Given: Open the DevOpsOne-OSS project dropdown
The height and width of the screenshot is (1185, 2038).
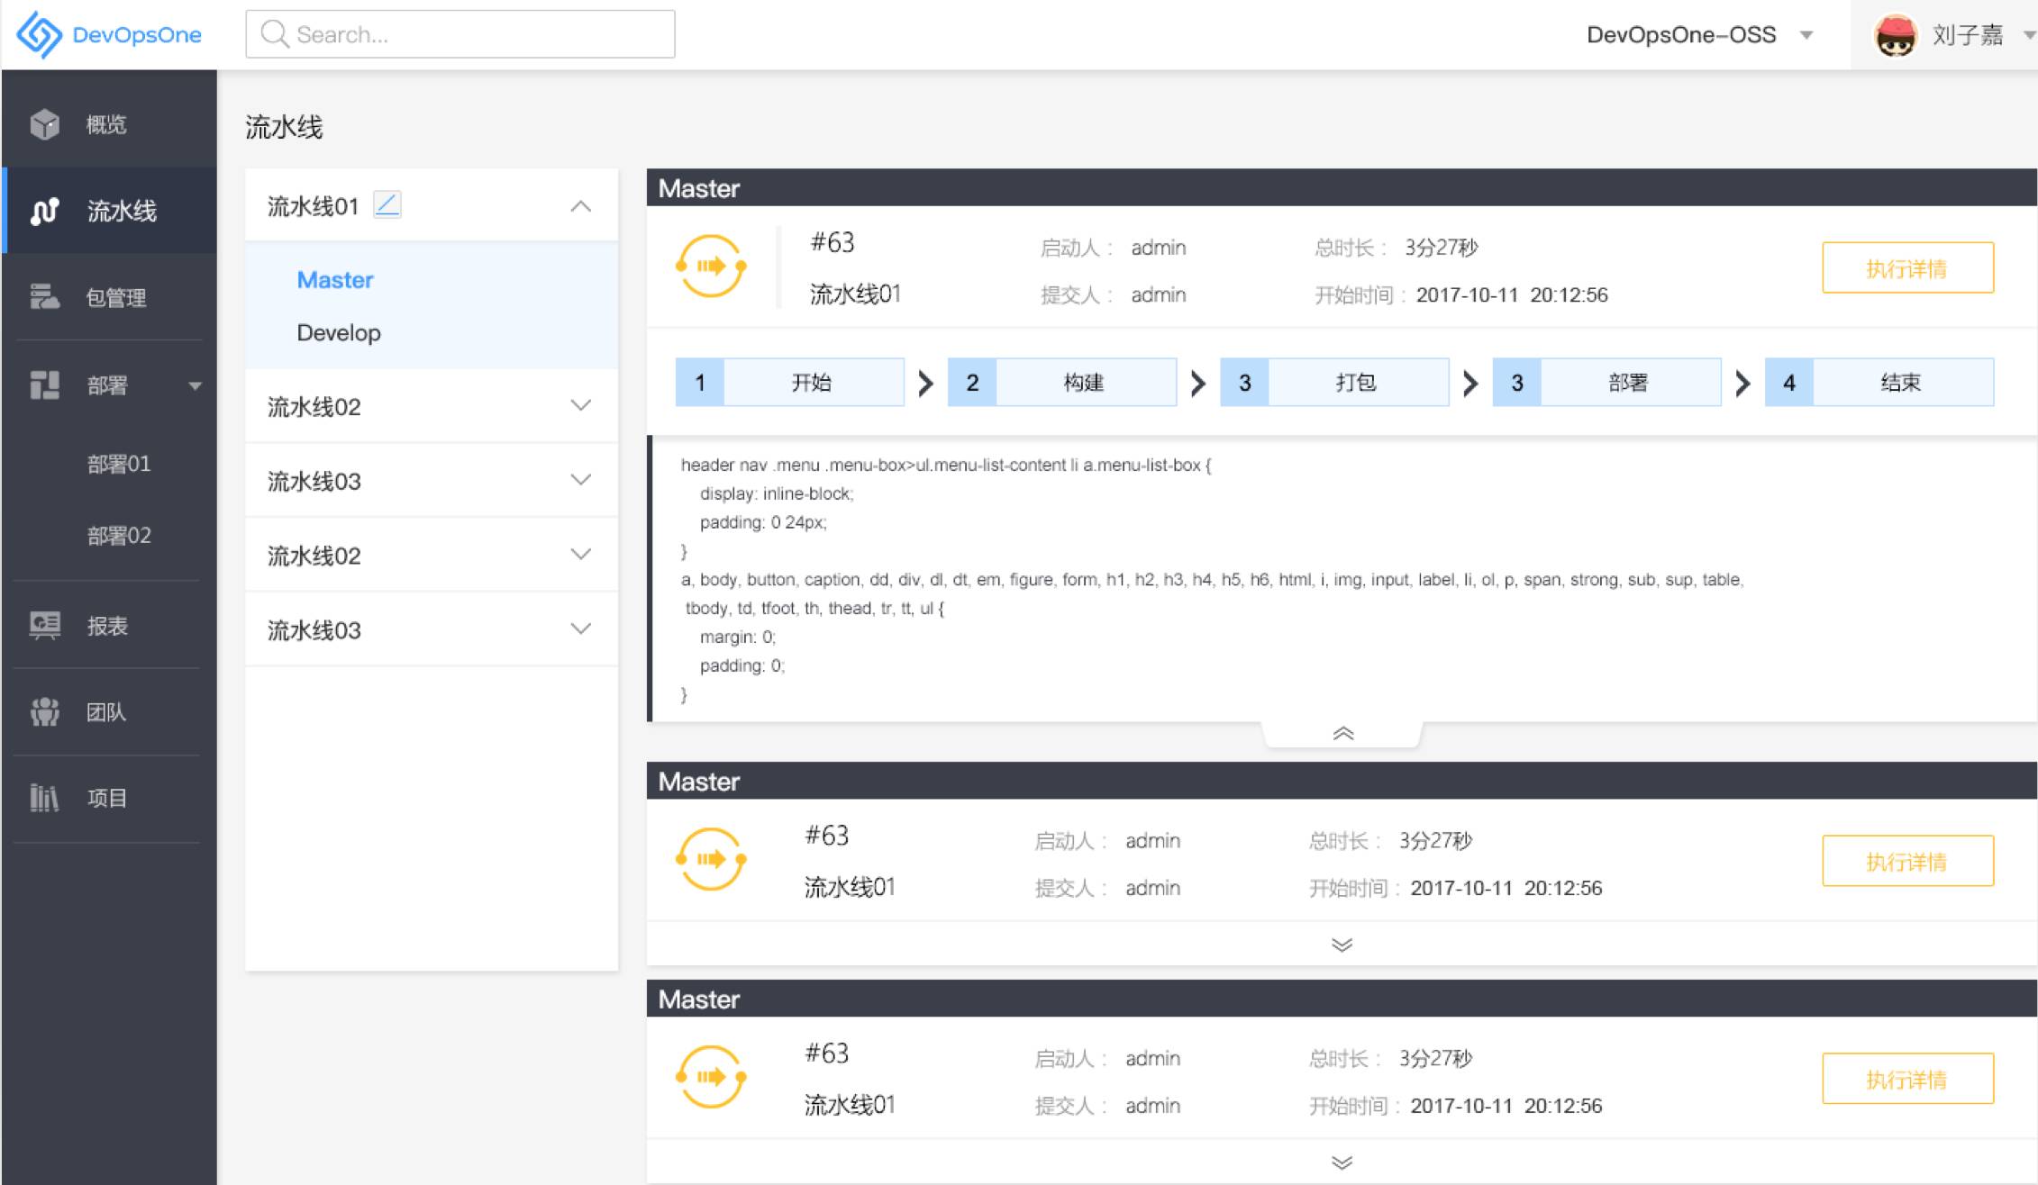Looking at the screenshot, I should tap(1806, 35).
